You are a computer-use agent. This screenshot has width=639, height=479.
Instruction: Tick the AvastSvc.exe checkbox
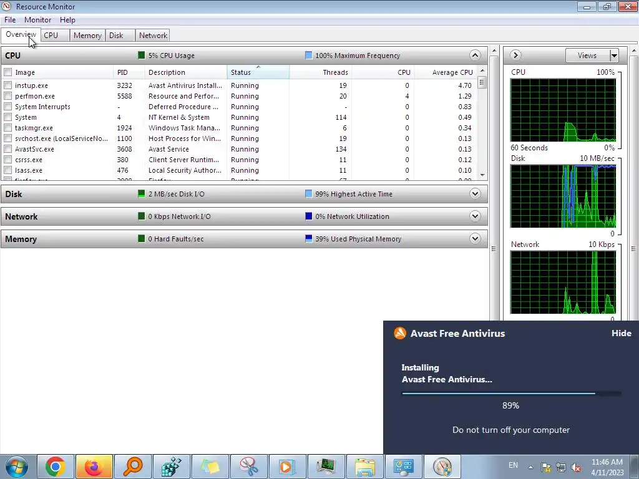coord(7,148)
